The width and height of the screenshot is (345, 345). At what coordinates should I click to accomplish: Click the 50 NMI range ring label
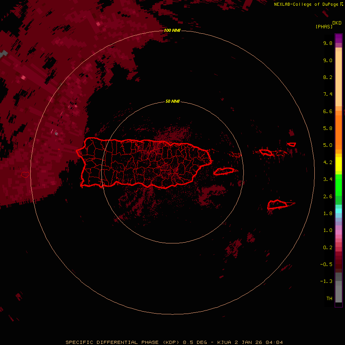172,101
